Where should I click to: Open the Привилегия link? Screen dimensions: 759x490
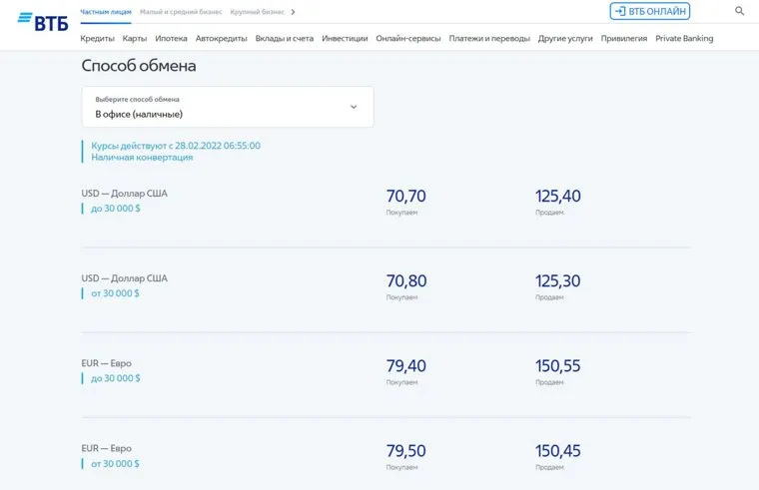pos(624,38)
